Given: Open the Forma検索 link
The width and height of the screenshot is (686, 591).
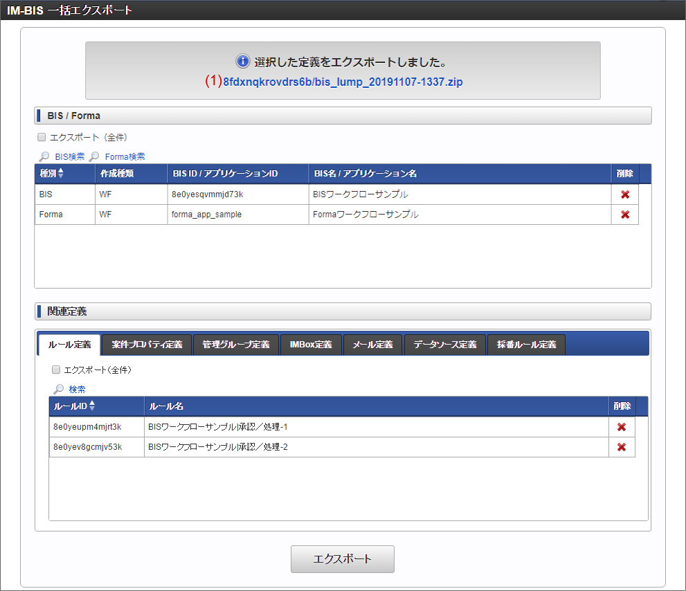Looking at the screenshot, I should pyautogui.click(x=125, y=157).
